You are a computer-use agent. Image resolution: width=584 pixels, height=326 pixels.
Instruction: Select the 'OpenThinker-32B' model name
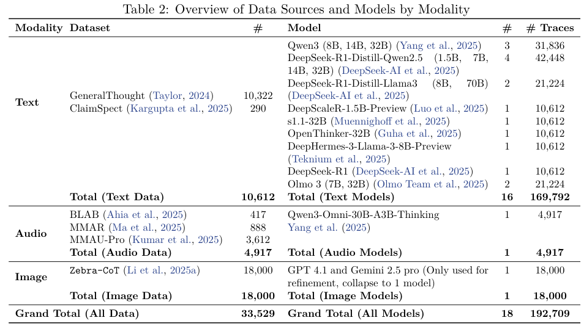coord(329,134)
